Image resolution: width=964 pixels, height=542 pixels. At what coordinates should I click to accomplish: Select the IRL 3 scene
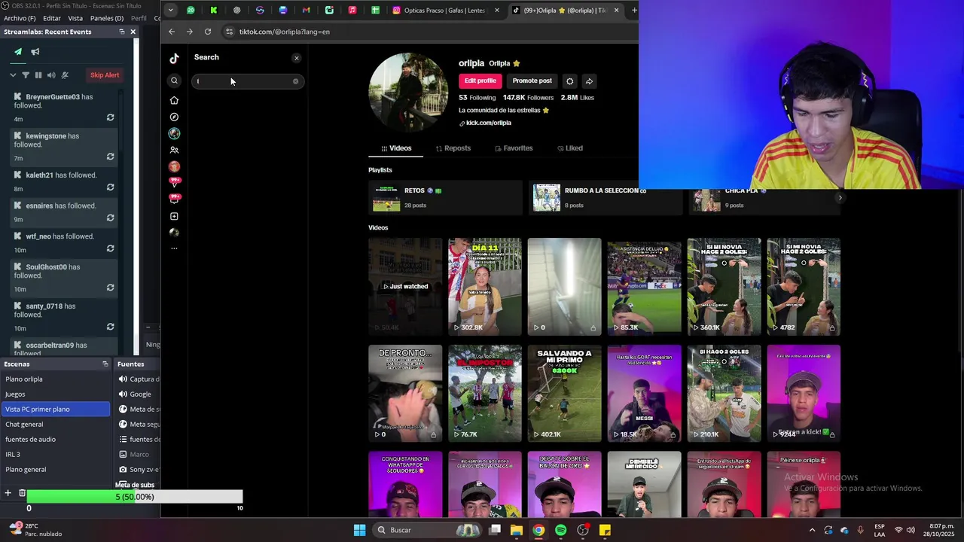(56, 454)
